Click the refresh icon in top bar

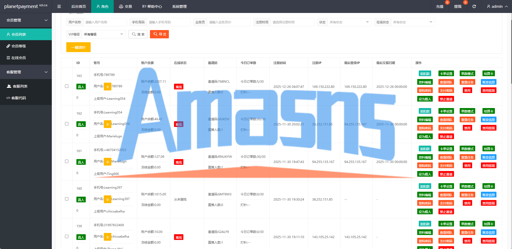(474, 6)
